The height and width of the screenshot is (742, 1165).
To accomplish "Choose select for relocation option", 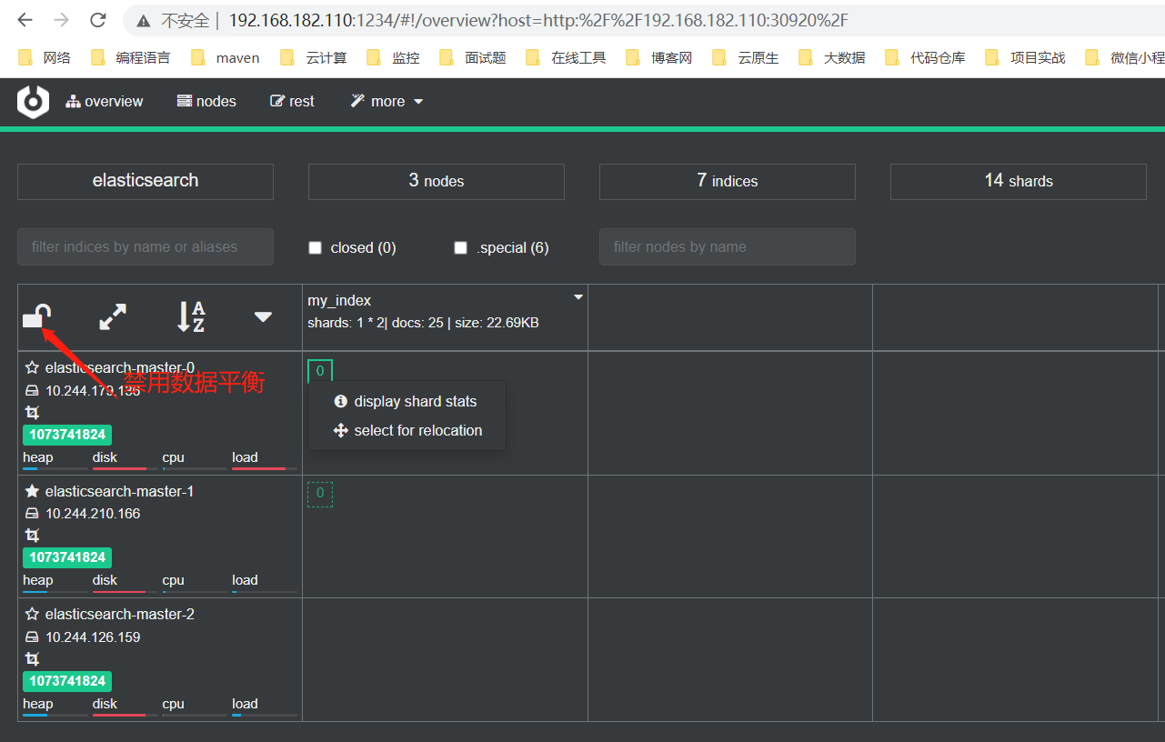I will [x=407, y=430].
